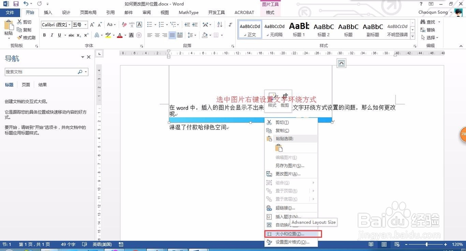
Task: Align text left in paragraph group
Action: (150, 35)
